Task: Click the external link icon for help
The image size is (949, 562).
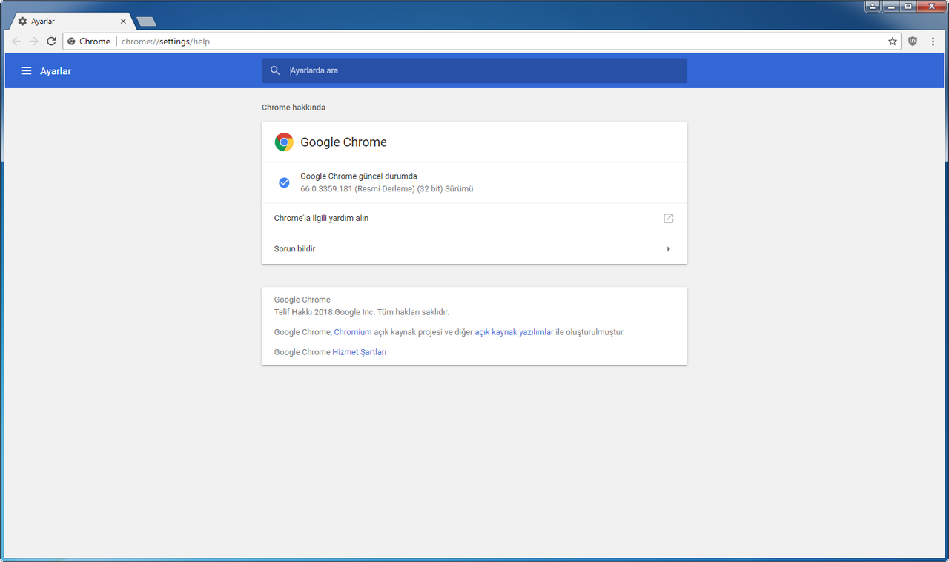Action: pyautogui.click(x=668, y=218)
